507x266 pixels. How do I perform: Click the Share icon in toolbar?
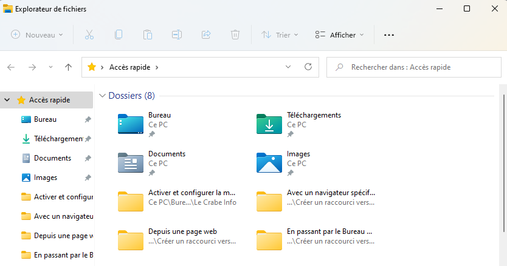pos(206,35)
